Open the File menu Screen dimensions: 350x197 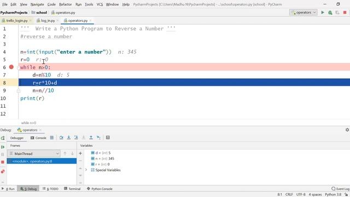coord(5,4)
